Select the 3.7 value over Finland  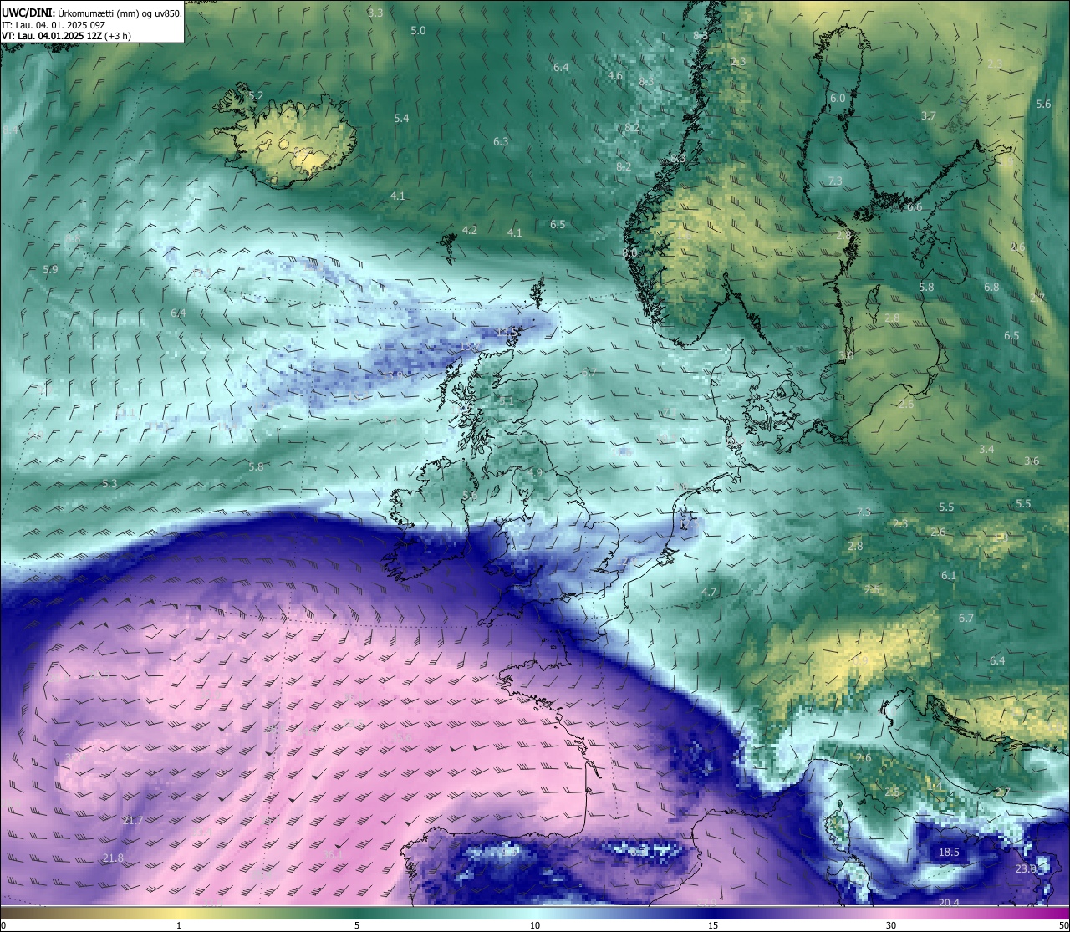pos(929,116)
